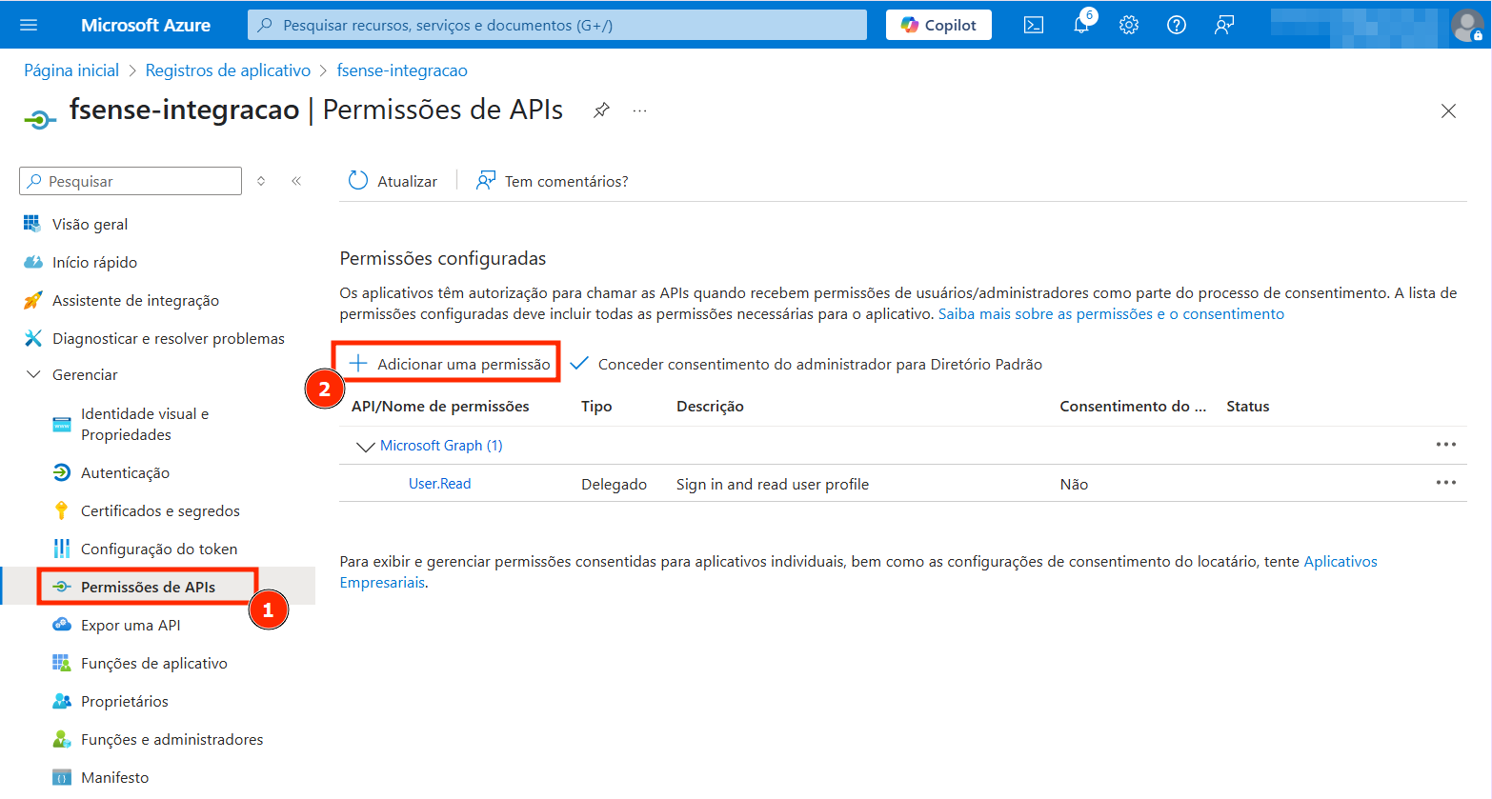Open the help question mark icon

coord(1177,25)
